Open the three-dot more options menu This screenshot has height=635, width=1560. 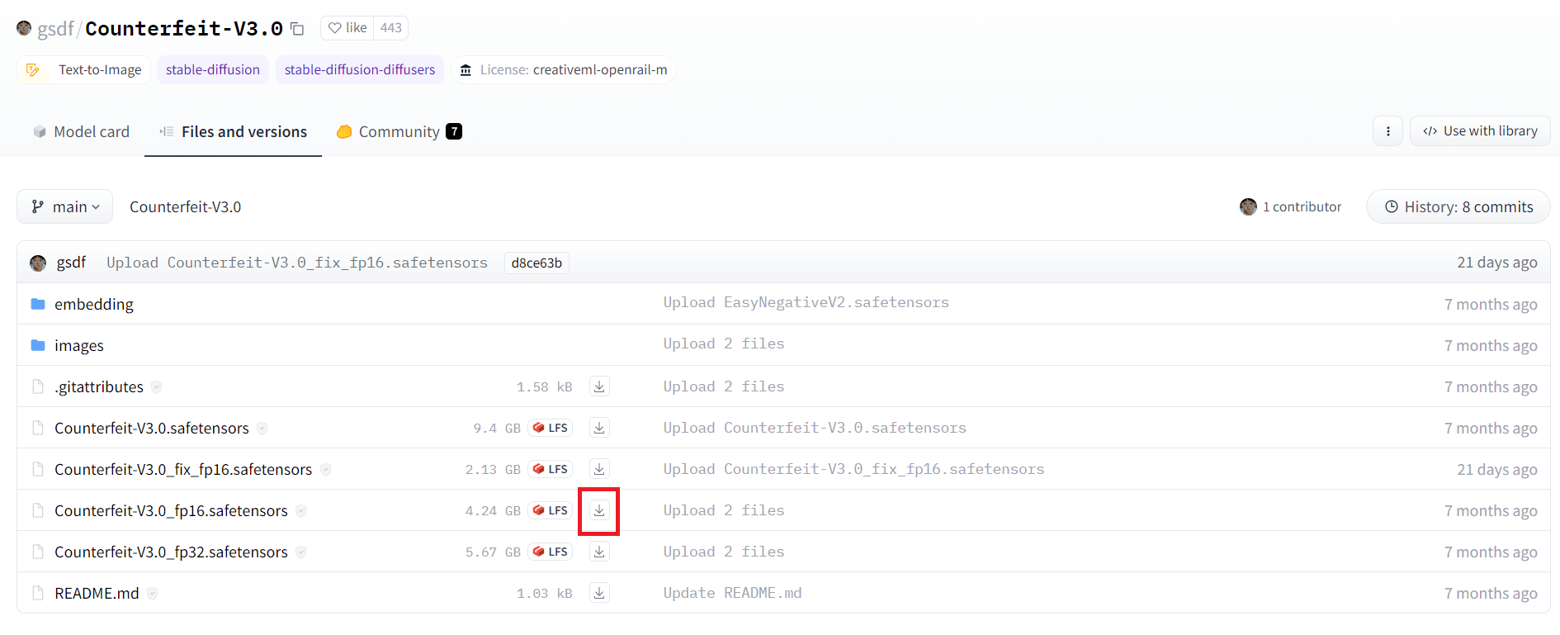(x=1387, y=131)
